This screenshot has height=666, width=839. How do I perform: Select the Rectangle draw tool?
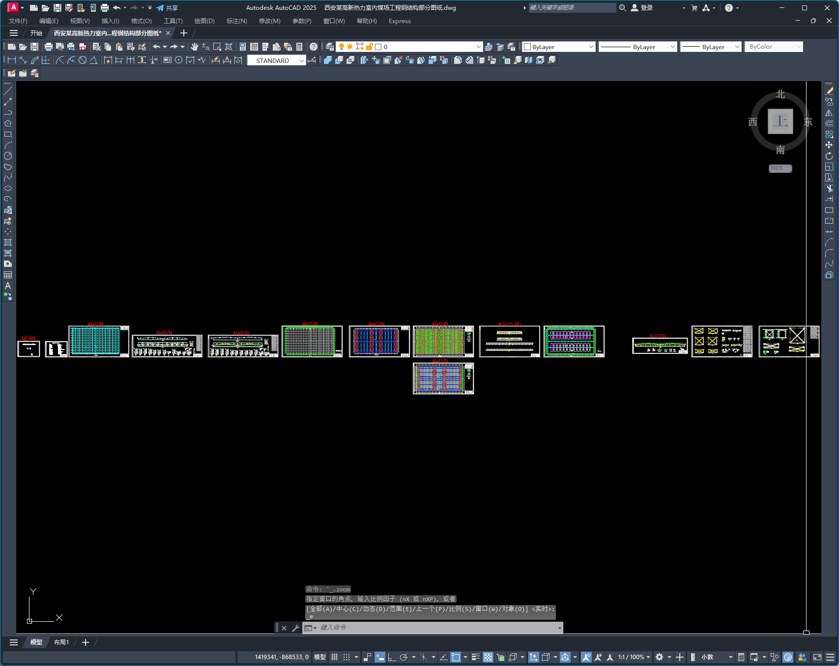[8, 134]
